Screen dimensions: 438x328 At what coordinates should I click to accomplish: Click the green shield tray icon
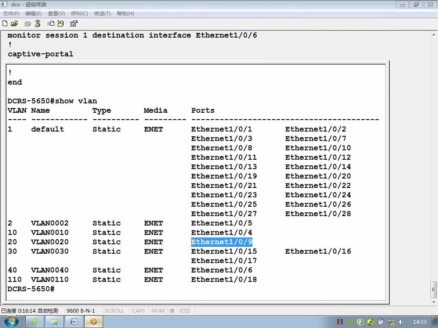click(360, 322)
